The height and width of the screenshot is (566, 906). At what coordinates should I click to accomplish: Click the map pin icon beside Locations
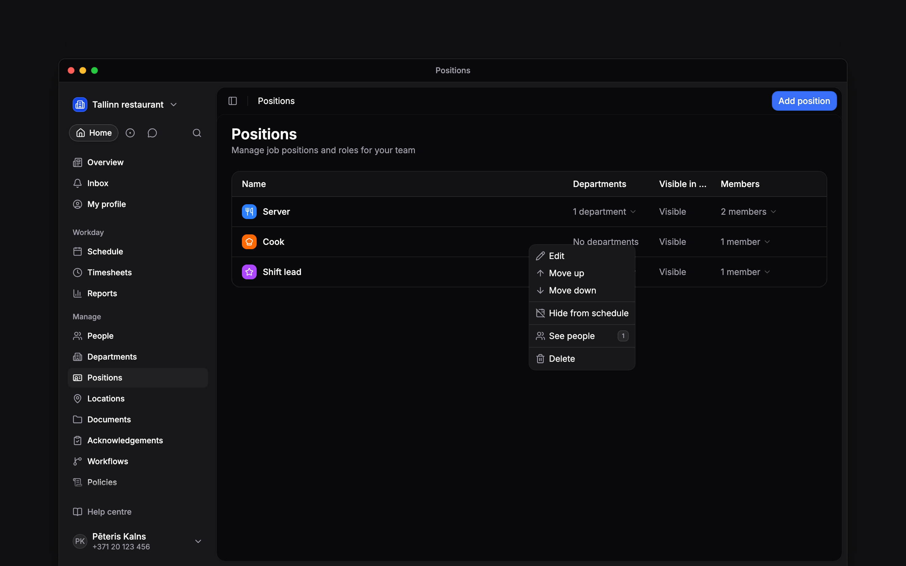click(x=78, y=399)
